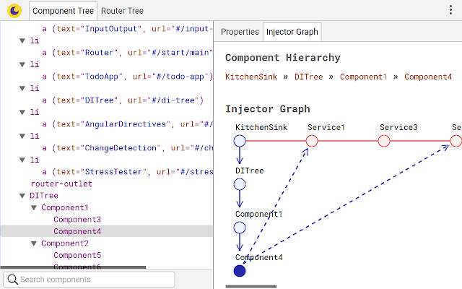Click KitchenSink link in Component Hierarchy
462x289 pixels.
coord(251,77)
